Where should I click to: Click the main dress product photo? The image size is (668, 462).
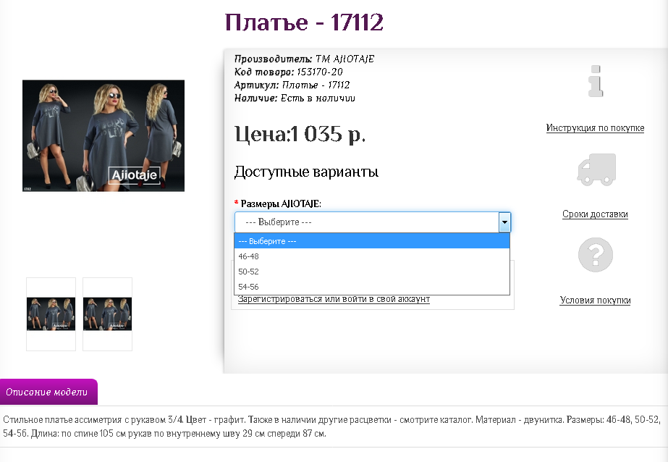click(103, 135)
